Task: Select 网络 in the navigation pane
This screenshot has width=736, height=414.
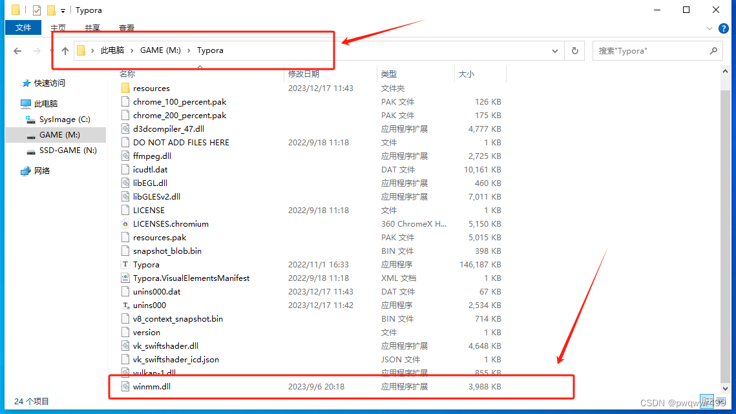Action: tap(42, 171)
